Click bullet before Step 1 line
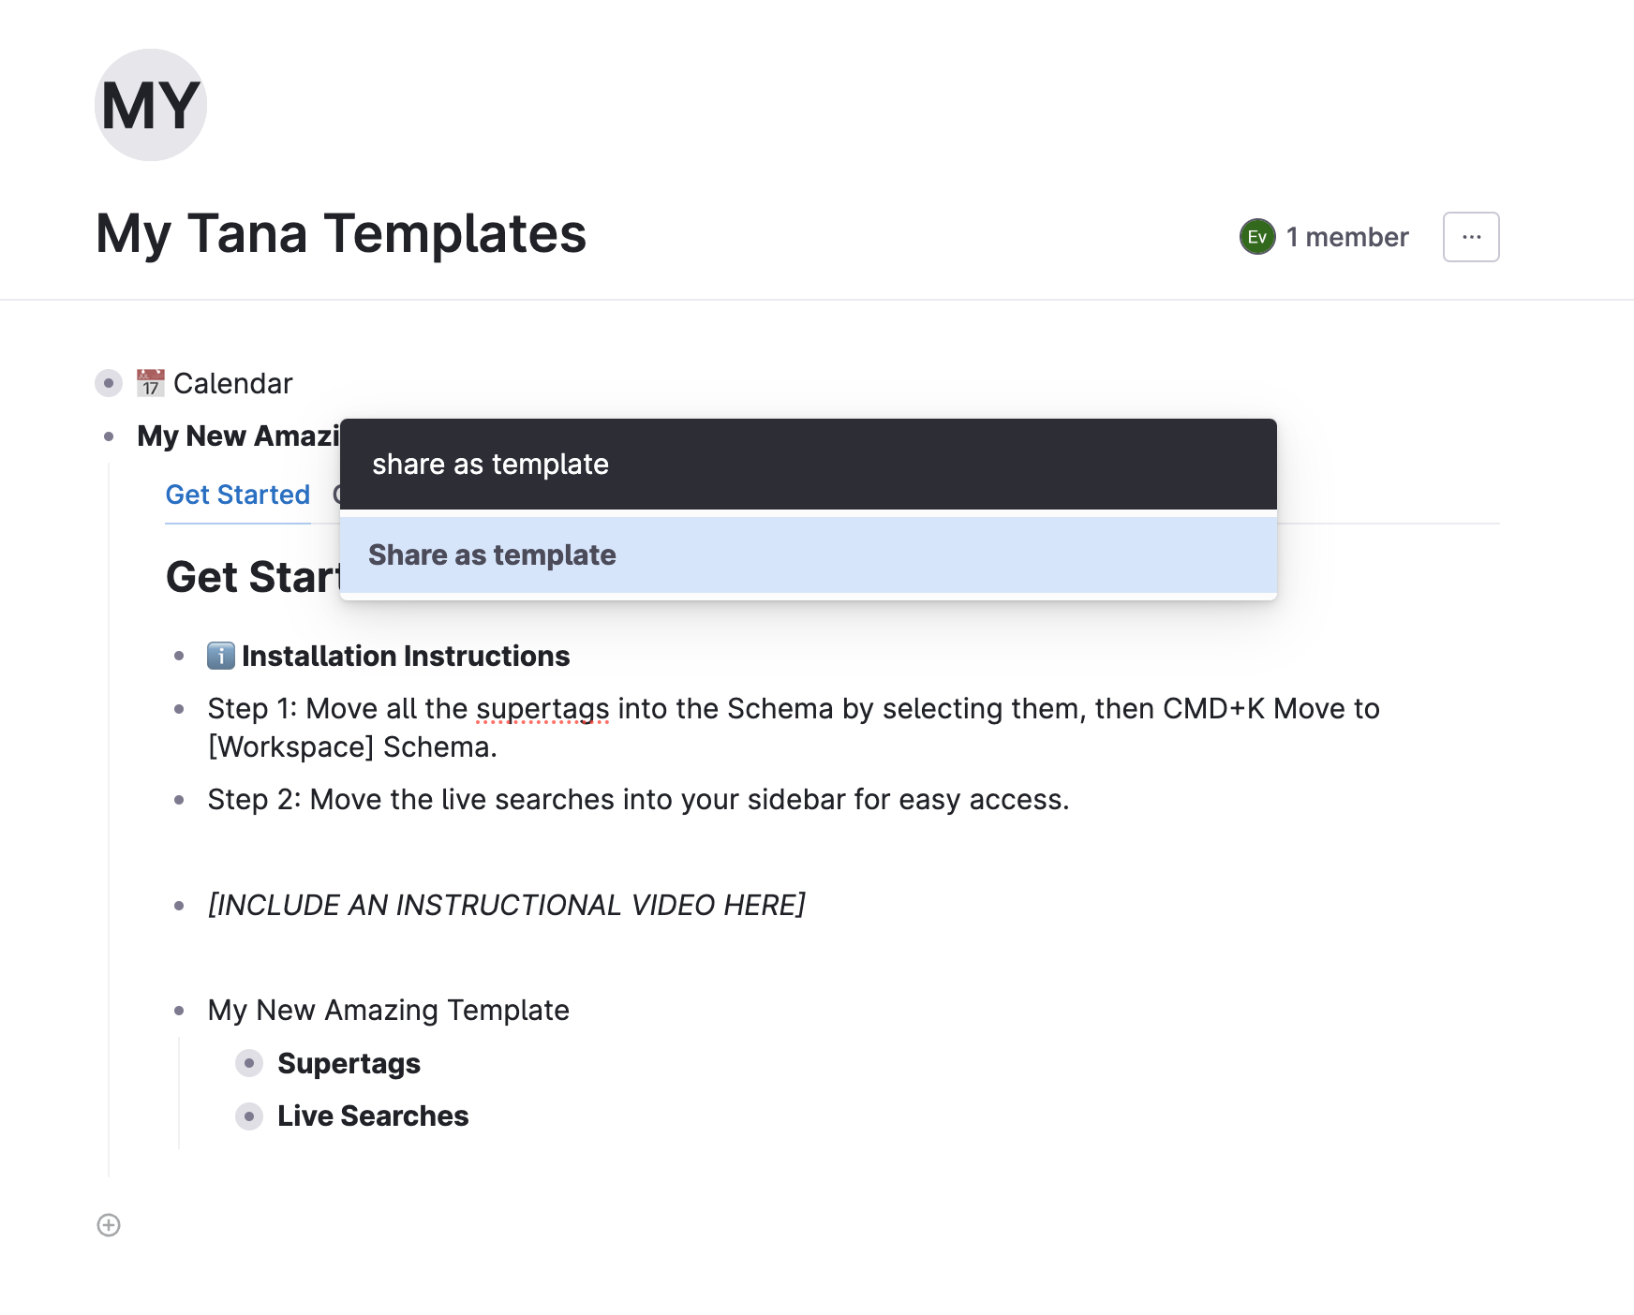Image resolution: width=1634 pixels, height=1315 pixels. (x=179, y=709)
